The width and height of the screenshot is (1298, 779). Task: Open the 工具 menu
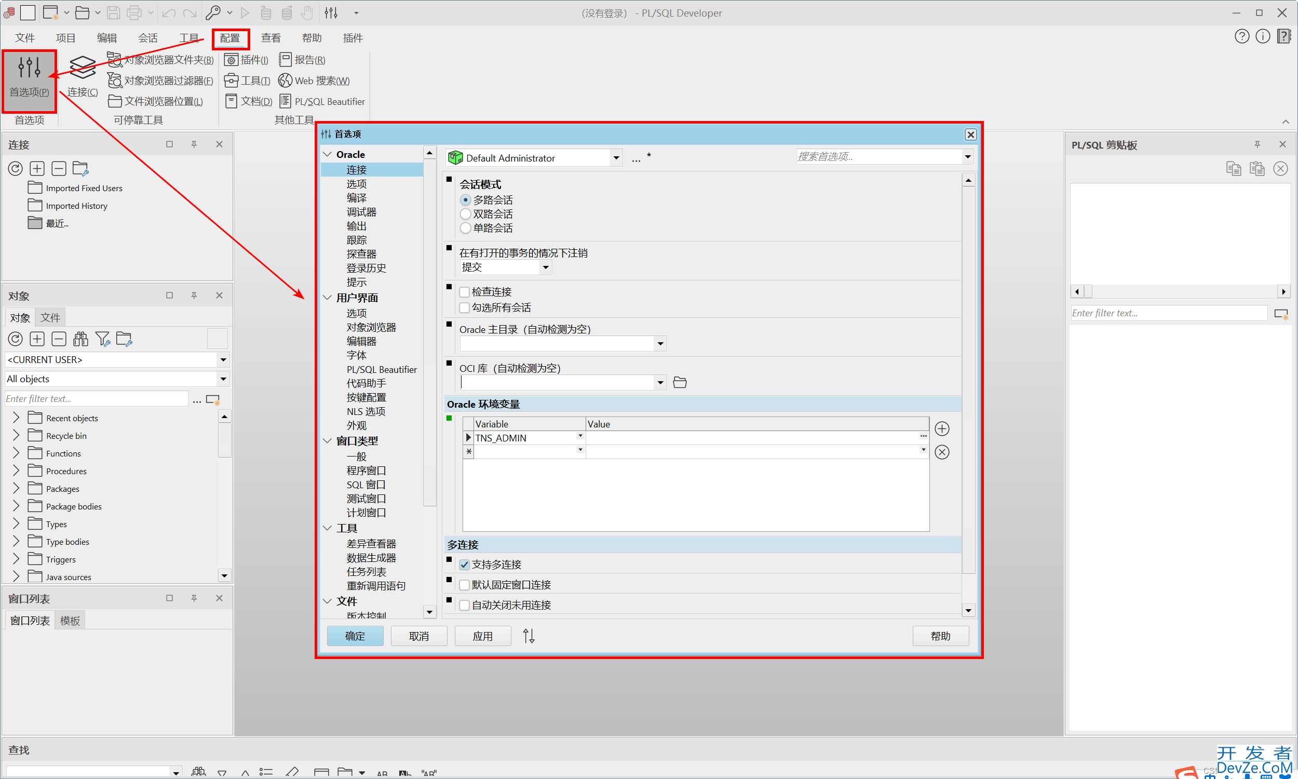(189, 38)
